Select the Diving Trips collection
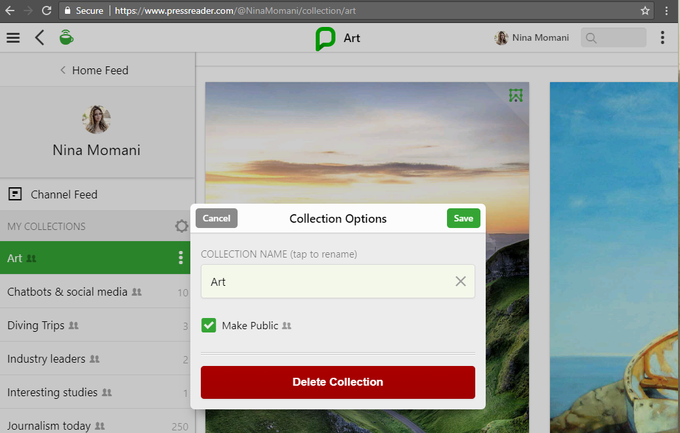The height and width of the screenshot is (433, 680). [95, 325]
